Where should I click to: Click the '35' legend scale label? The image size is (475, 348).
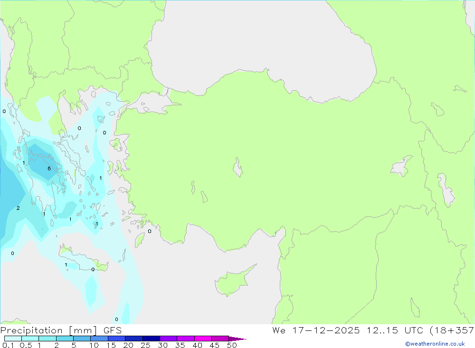click(180, 345)
